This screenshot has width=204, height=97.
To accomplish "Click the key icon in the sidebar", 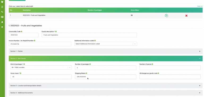I will coord(2,12).
